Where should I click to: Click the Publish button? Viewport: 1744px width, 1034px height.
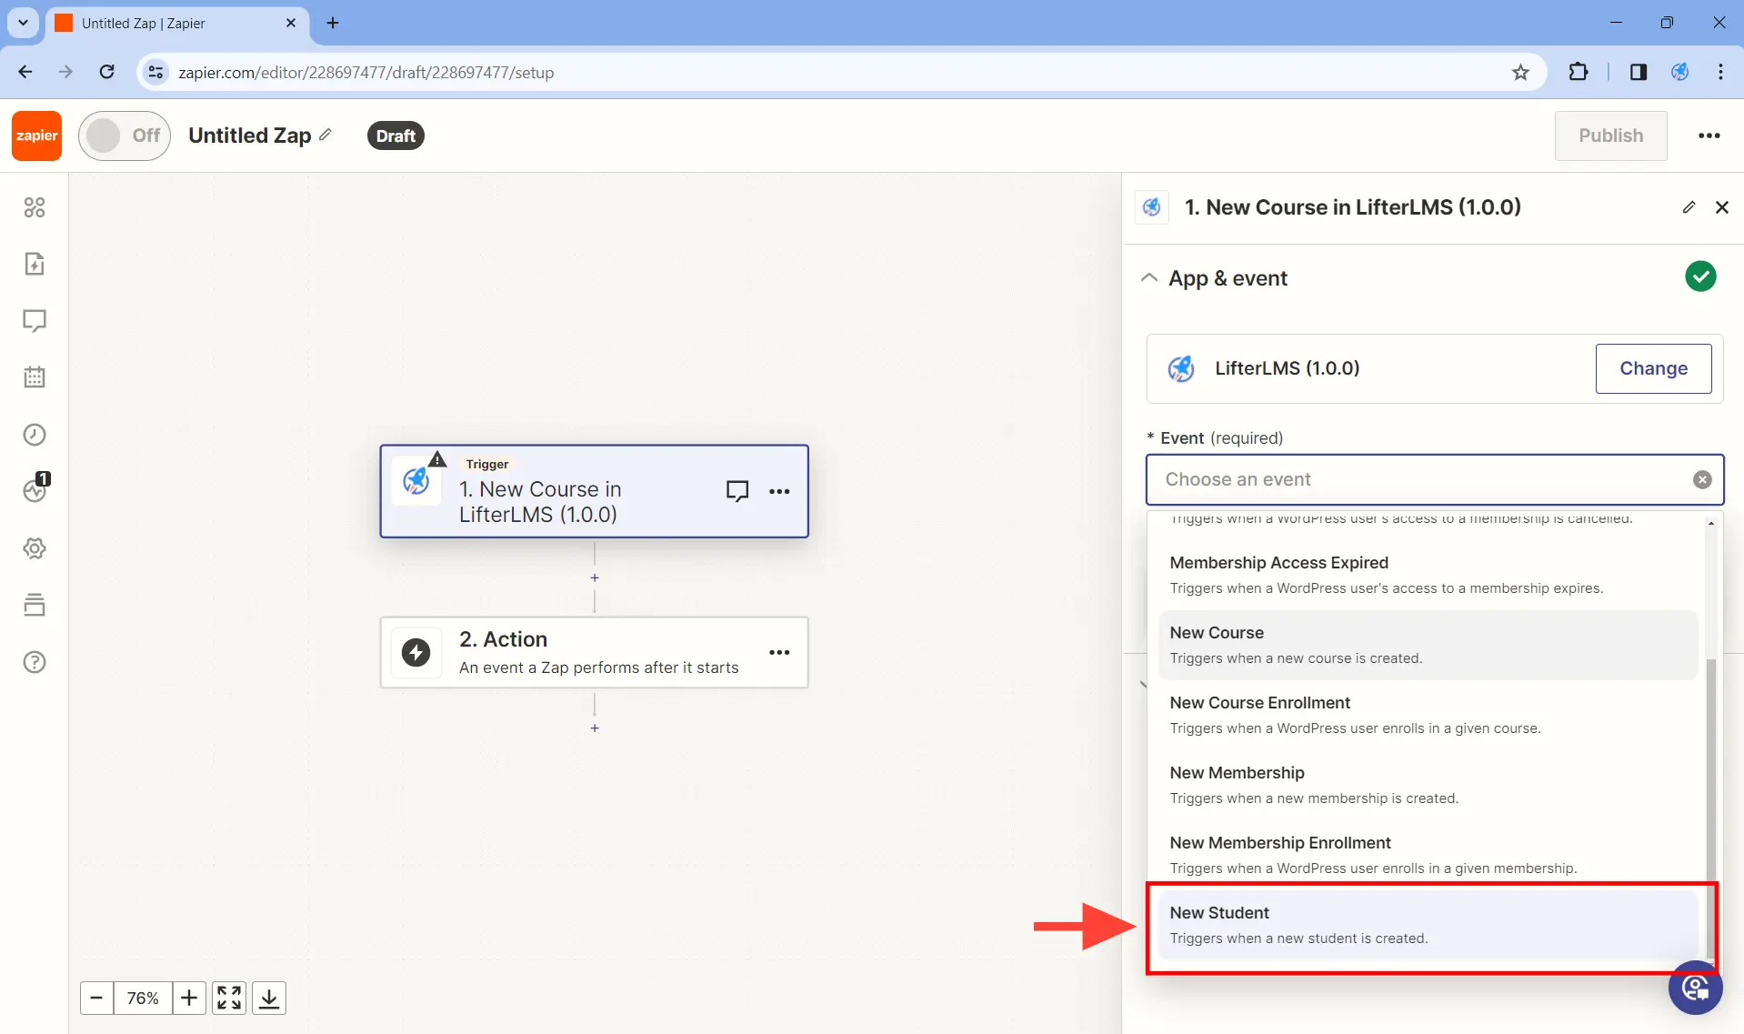point(1611,136)
